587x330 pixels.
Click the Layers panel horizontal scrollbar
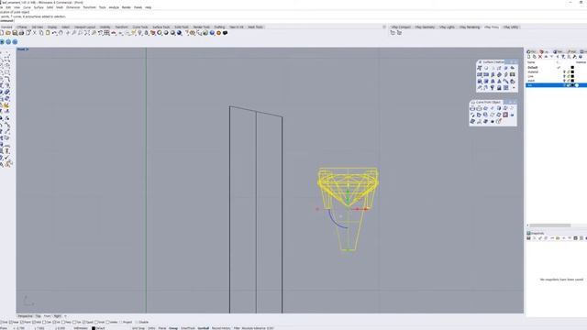549,225
